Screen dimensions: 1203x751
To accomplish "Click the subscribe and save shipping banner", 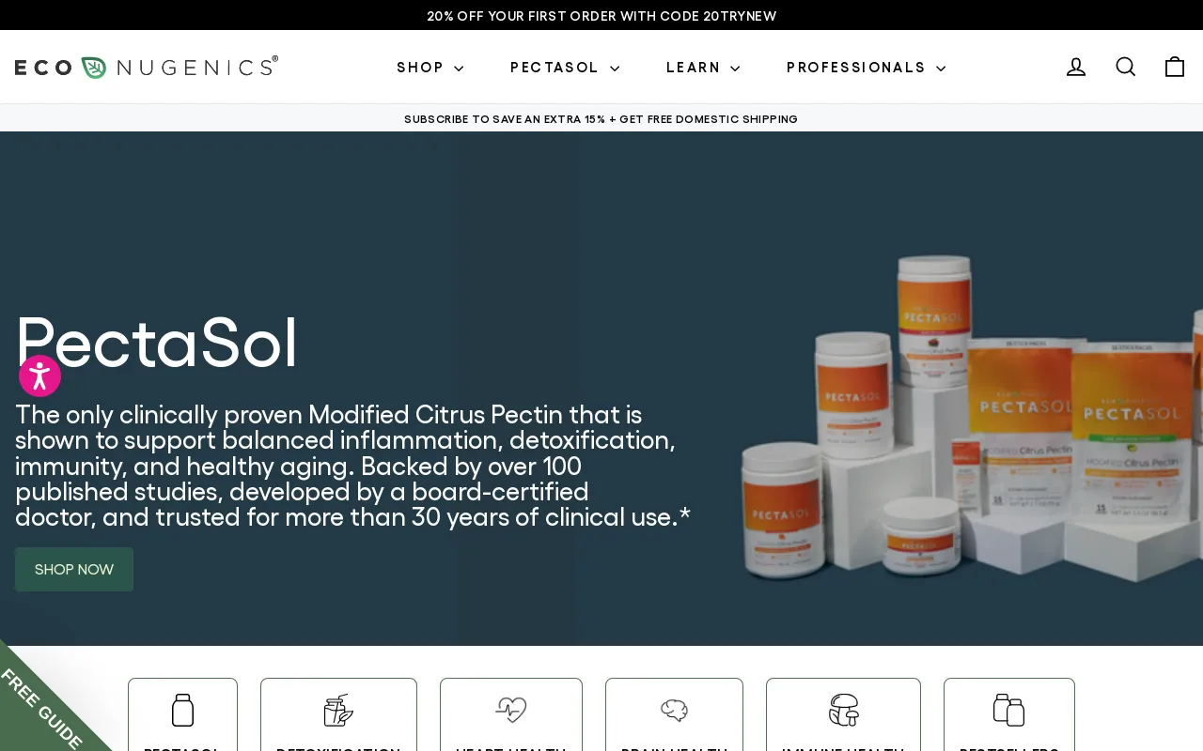I will pos(601,119).
